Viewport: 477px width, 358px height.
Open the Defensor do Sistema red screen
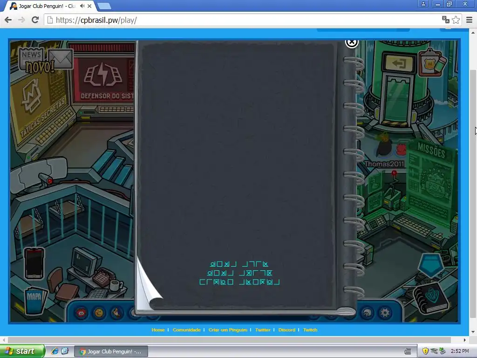coord(105,80)
